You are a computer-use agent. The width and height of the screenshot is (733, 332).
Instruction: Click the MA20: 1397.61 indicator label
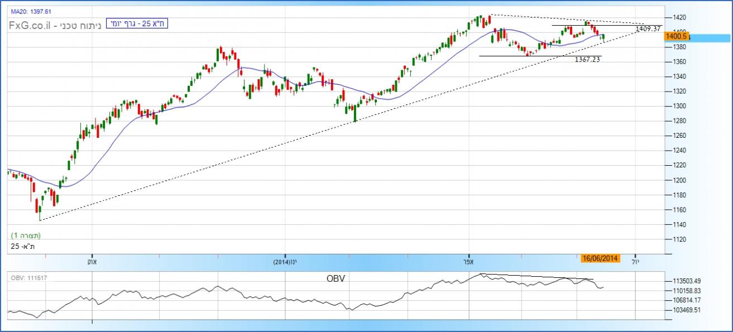pos(31,10)
